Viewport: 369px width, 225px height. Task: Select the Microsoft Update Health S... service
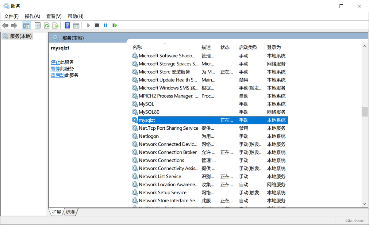tap(209, 80)
